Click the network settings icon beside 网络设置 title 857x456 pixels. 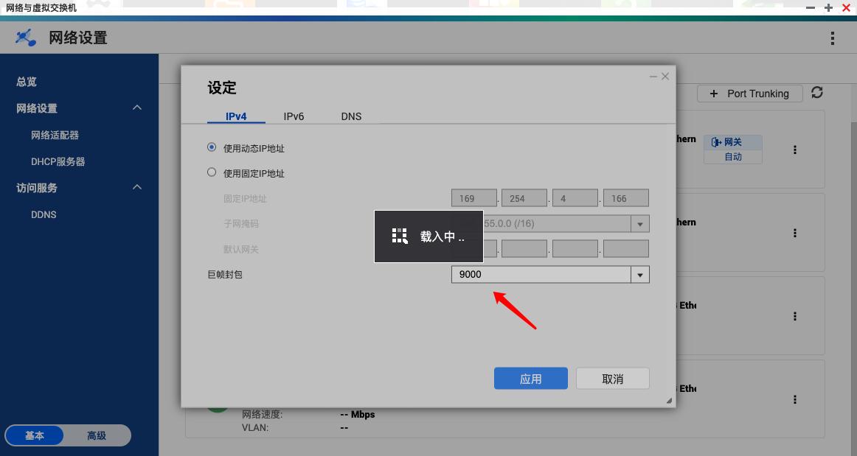coord(24,37)
